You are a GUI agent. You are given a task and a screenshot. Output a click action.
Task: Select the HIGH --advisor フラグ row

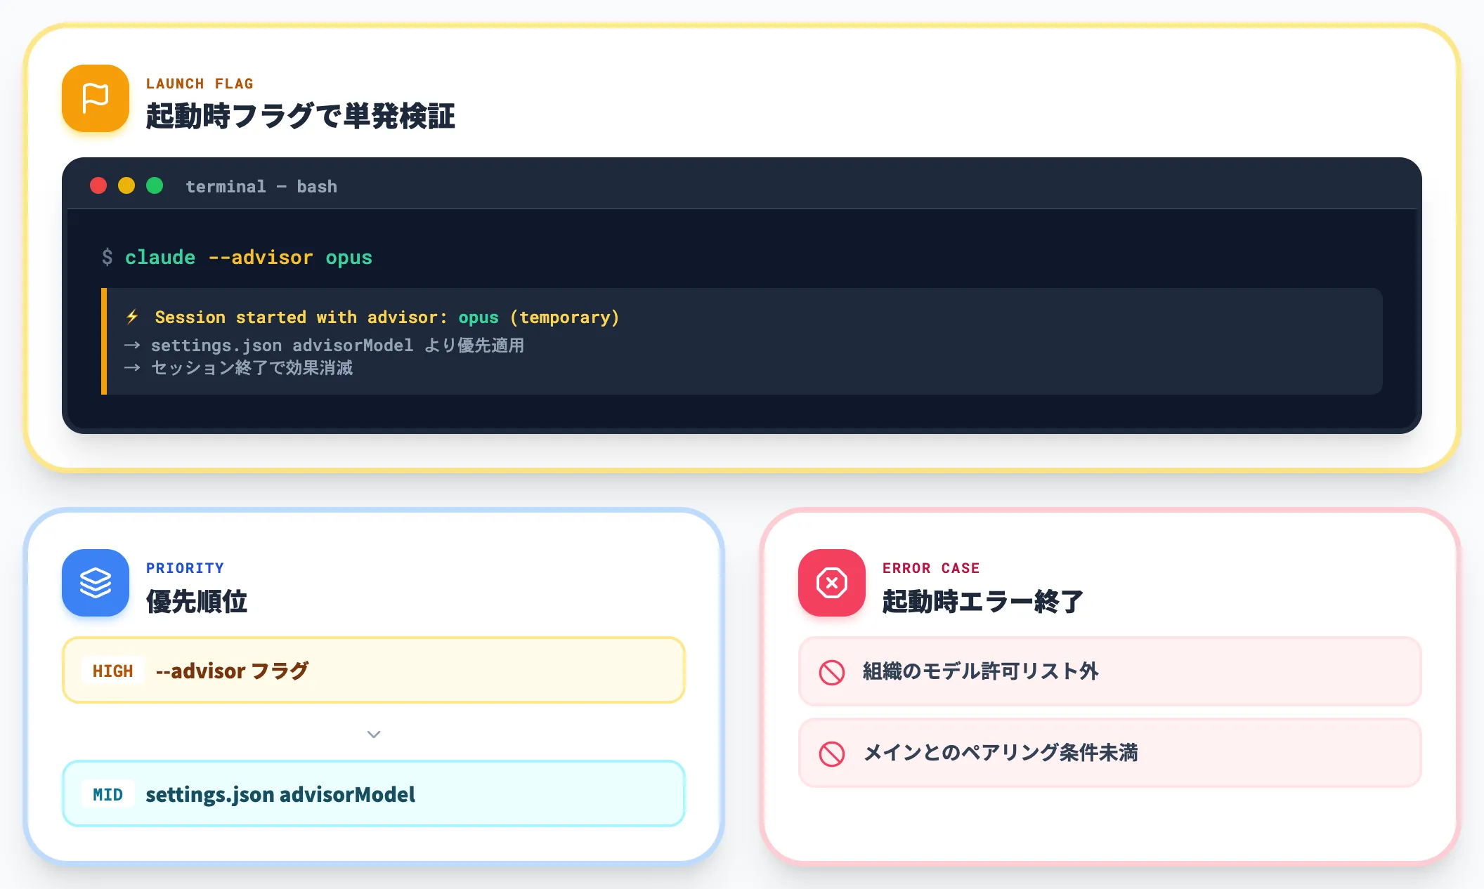click(x=374, y=670)
